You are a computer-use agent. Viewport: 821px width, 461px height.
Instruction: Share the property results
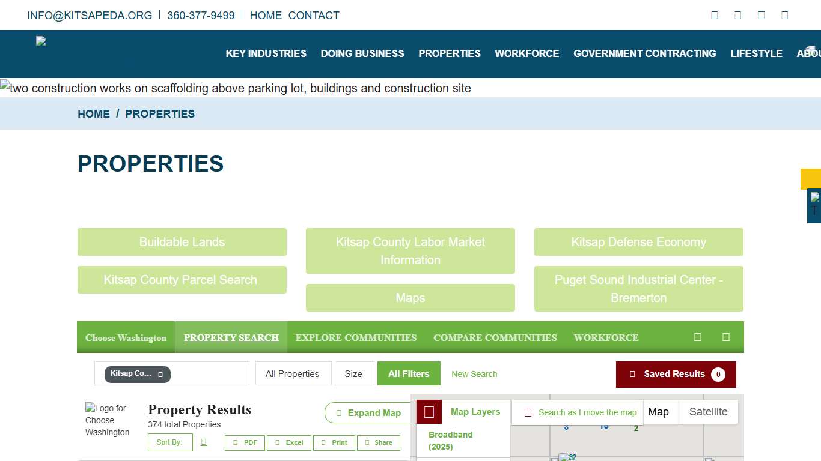(x=379, y=442)
